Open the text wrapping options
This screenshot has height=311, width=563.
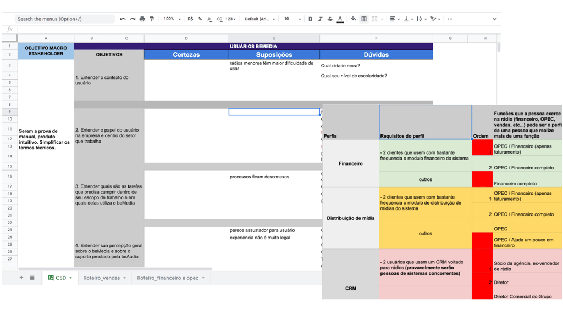[422, 19]
